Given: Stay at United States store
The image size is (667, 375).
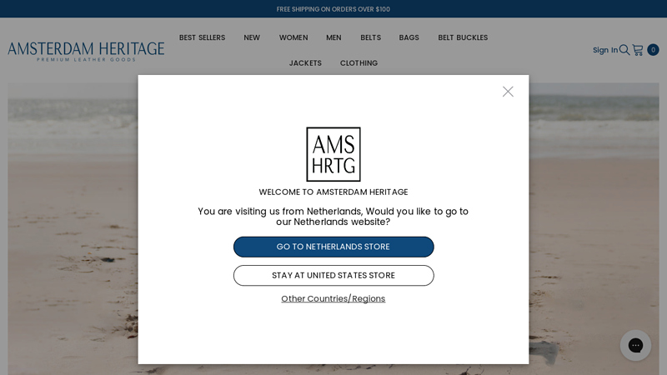Looking at the screenshot, I should [333, 276].
